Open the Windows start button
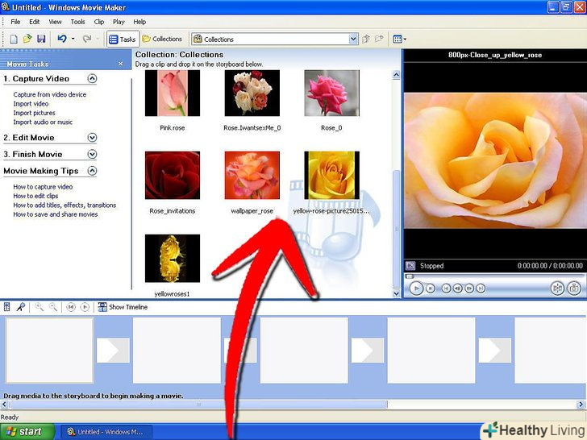 point(27,431)
